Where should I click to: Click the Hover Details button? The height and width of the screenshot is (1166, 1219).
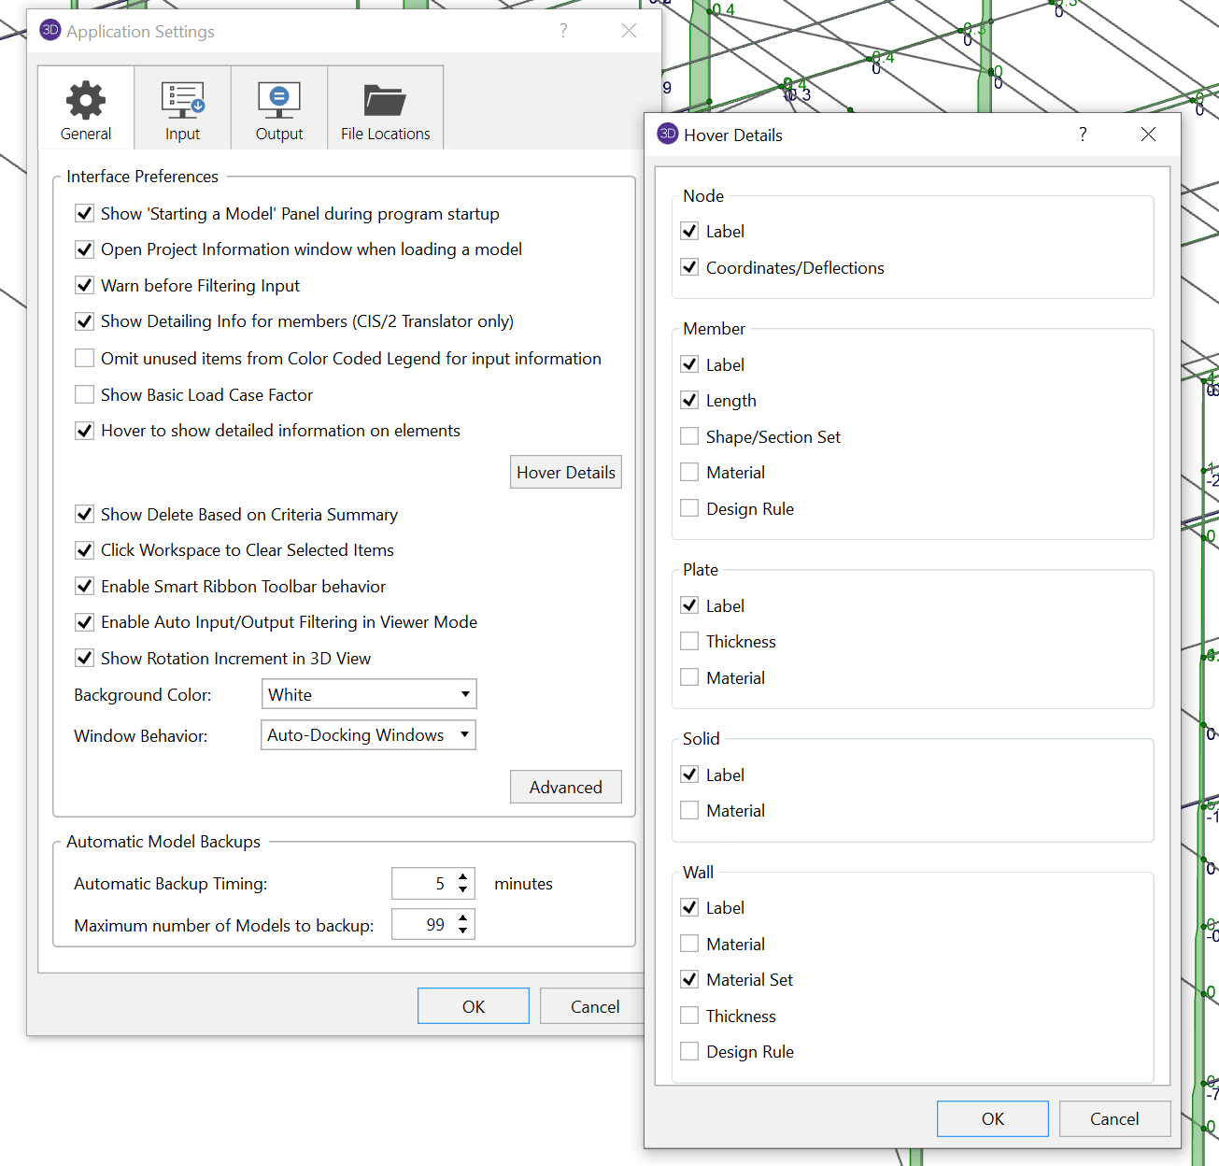coord(565,473)
